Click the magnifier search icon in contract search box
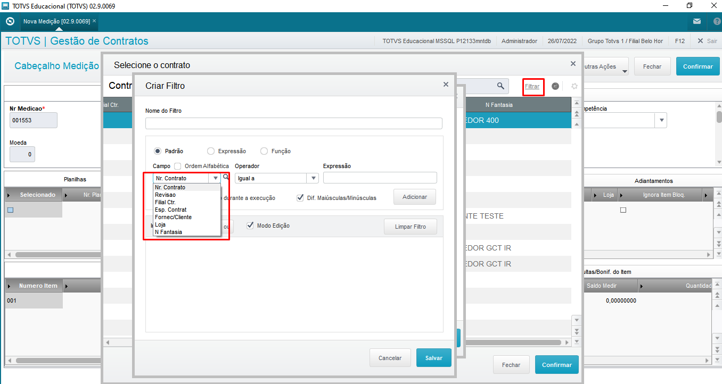 click(x=501, y=86)
